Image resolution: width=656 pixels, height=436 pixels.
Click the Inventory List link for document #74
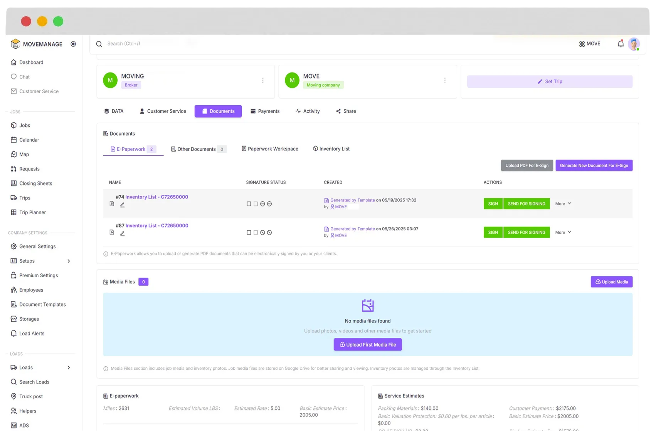157,196
